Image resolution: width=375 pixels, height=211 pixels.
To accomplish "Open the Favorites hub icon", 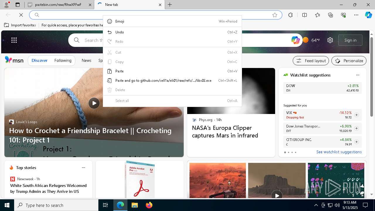I will click(318, 15).
